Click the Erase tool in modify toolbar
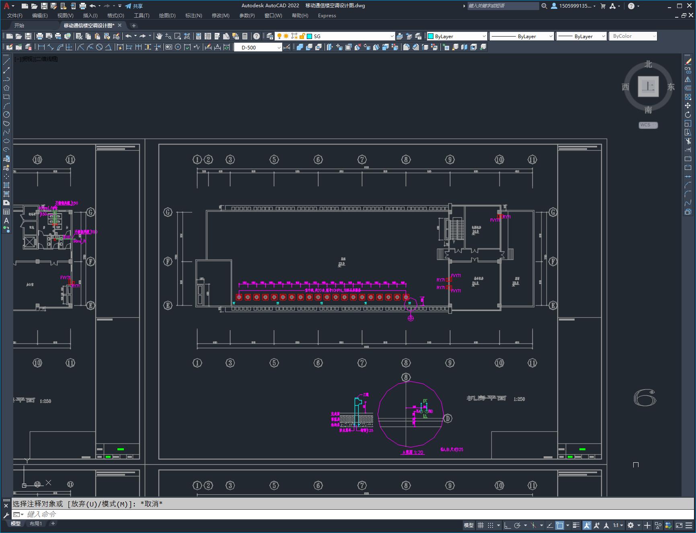The image size is (696, 533). [x=688, y=61]
